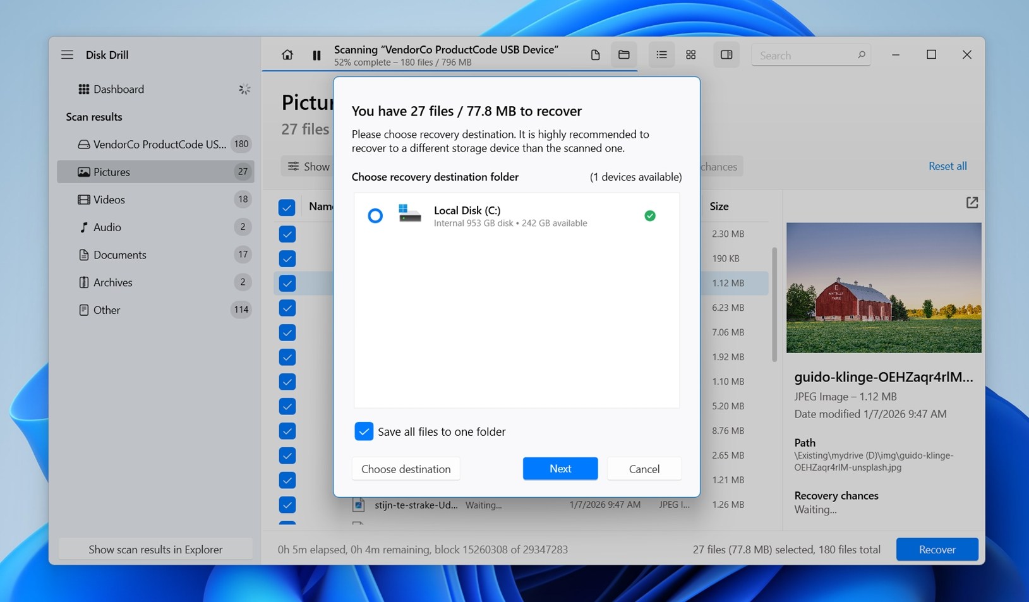1029x602 pixels.
Task: Toggle the preview pane icon
Action: [x=726, y=55]
